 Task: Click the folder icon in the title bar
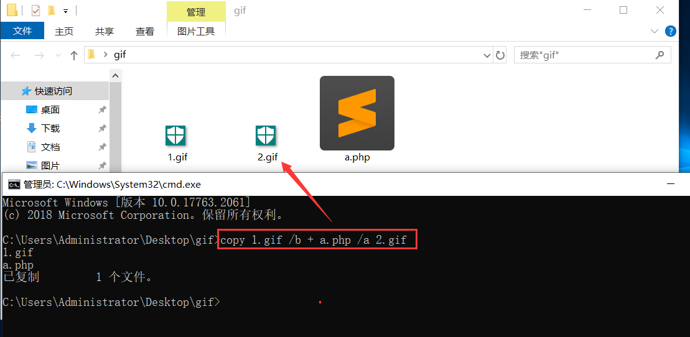[12, 10]
